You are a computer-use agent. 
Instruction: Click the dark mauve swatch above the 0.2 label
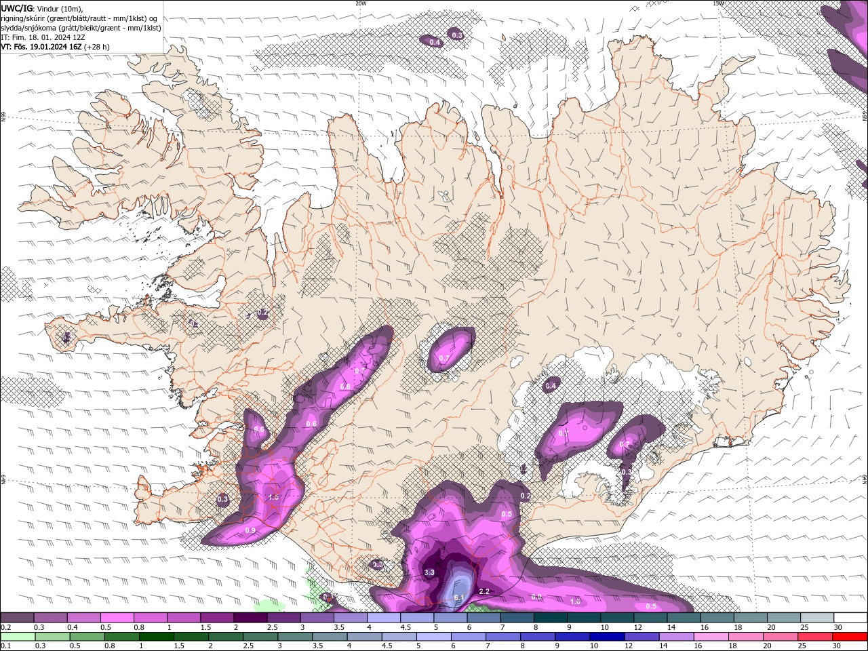coord(17,618)
